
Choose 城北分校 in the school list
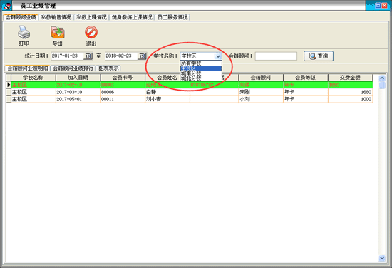pyautogui.click(x=201, y=78)
